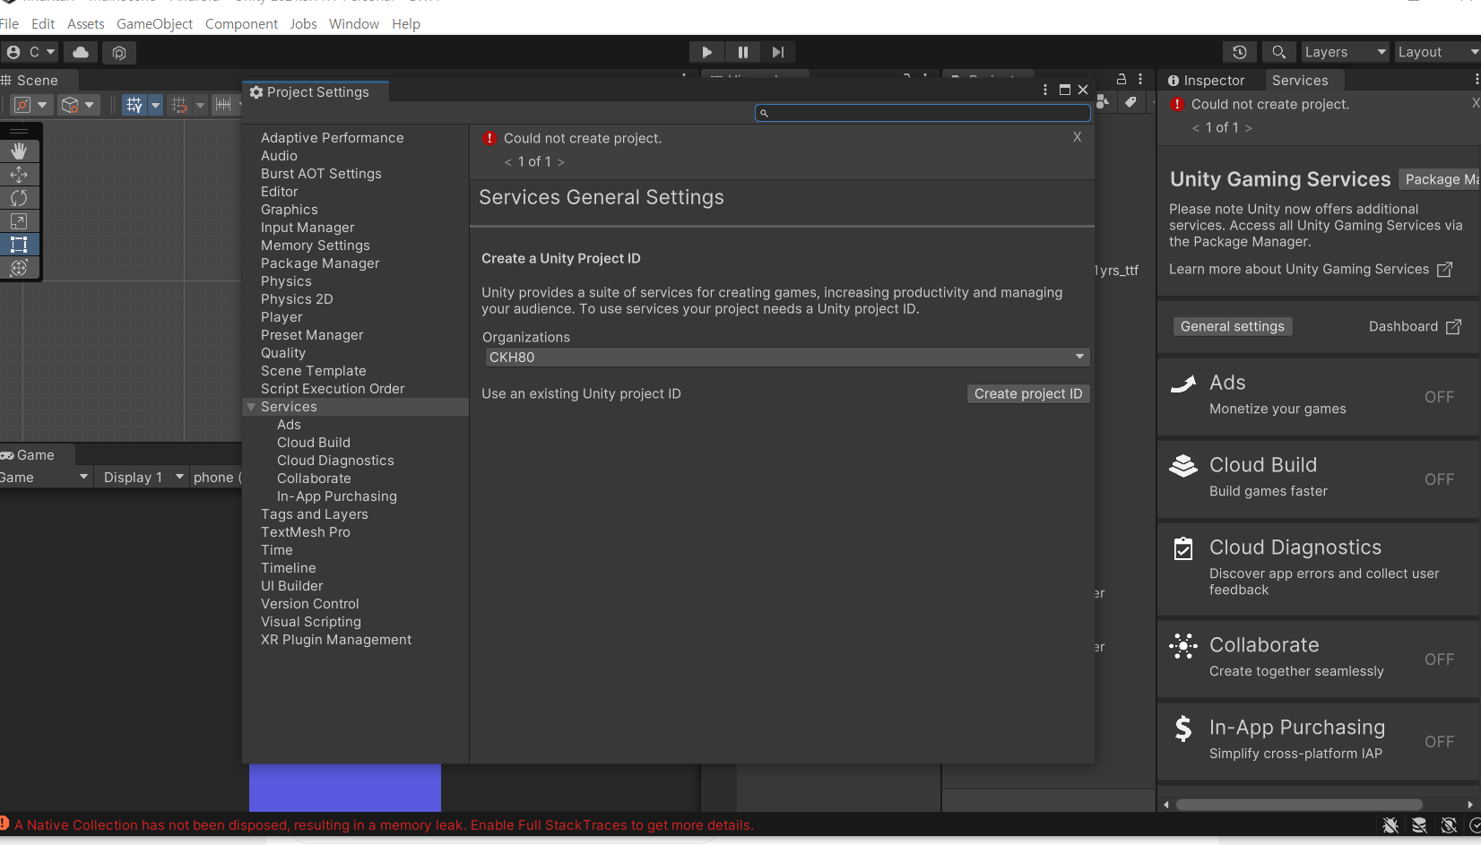1481x845 pixels.
Task: Open the Game view mode dropdown
Action: coord(45,478)
